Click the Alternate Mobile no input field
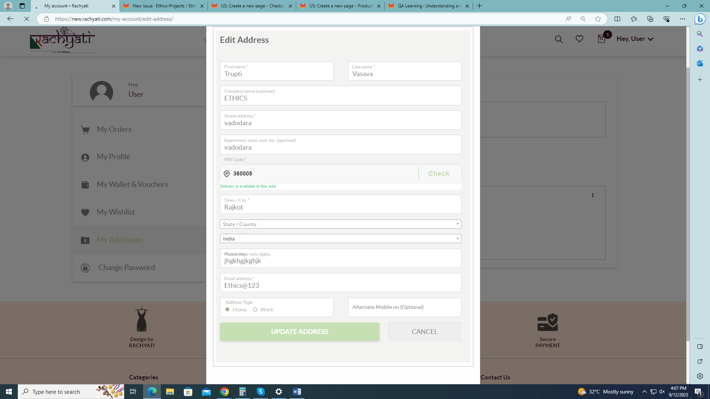This screenshot has width=710, height=399. click(404, 307)
